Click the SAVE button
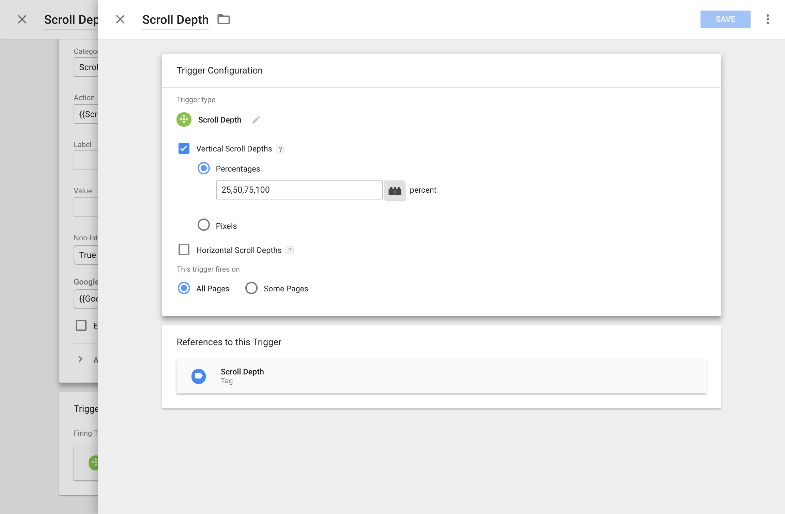This screenshot has width=785, height=514. pos(725,19)
